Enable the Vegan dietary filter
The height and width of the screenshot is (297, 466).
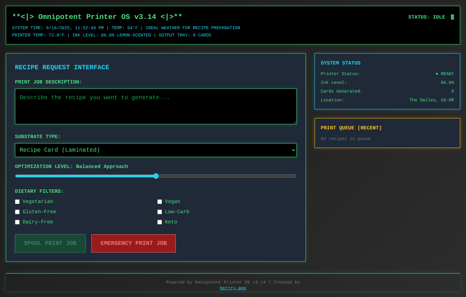click(x=159, y=202)
